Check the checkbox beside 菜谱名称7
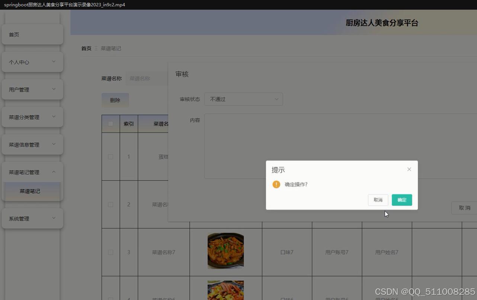The width and height of the screenshot is (477, 300). [x=110, y=252]
